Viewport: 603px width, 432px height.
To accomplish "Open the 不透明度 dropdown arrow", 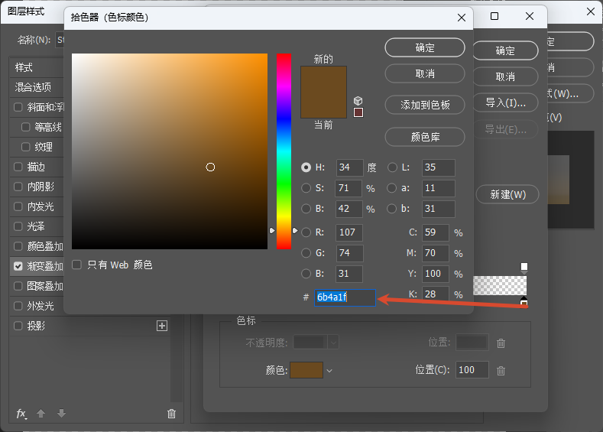I will (x=333, y=342).
